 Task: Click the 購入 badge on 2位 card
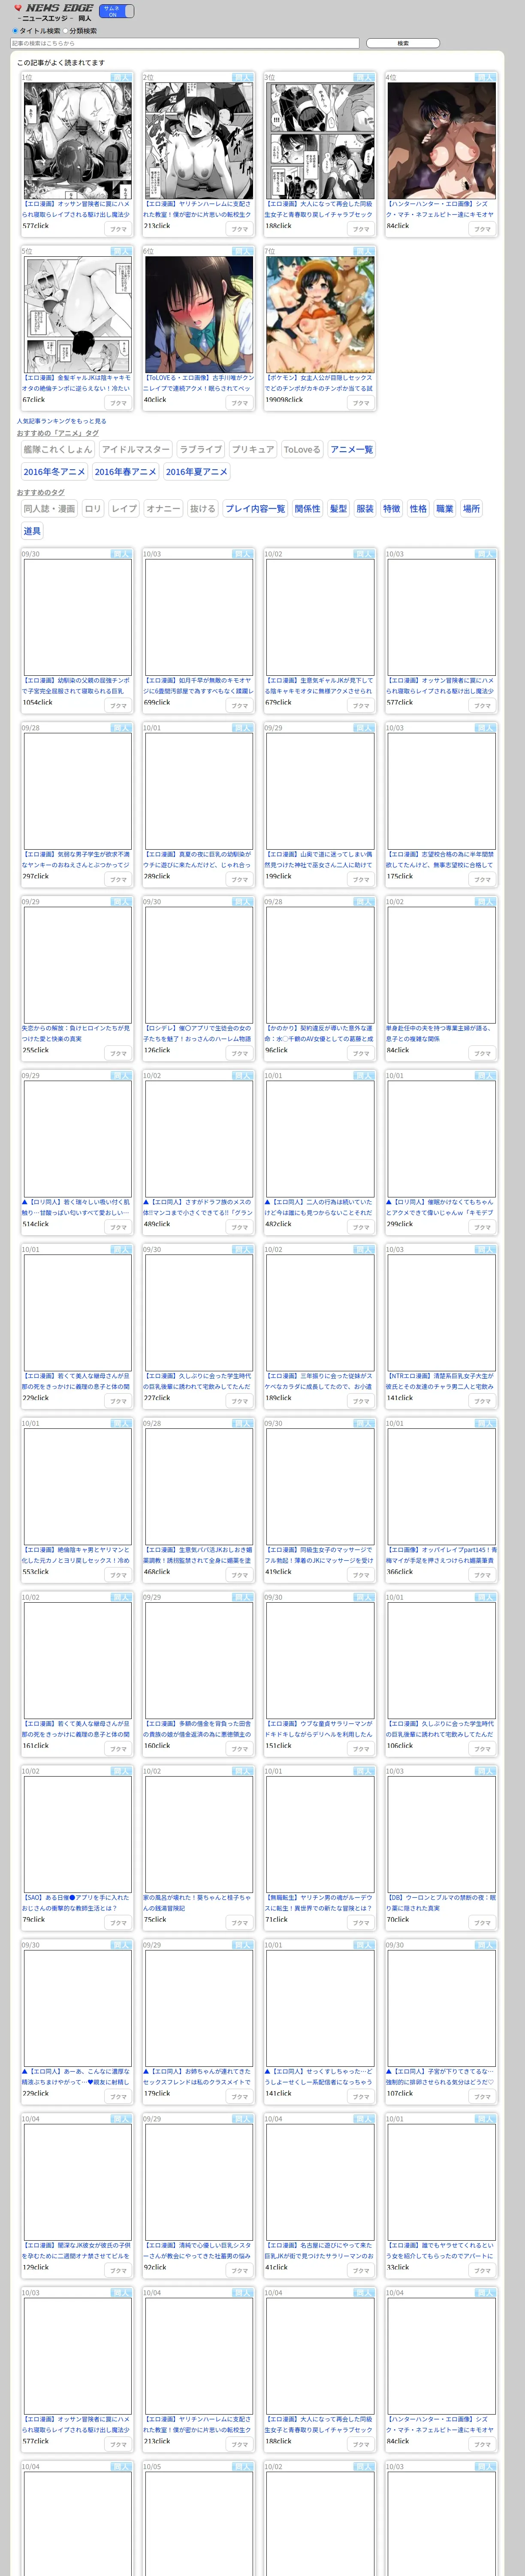point(242,77)
